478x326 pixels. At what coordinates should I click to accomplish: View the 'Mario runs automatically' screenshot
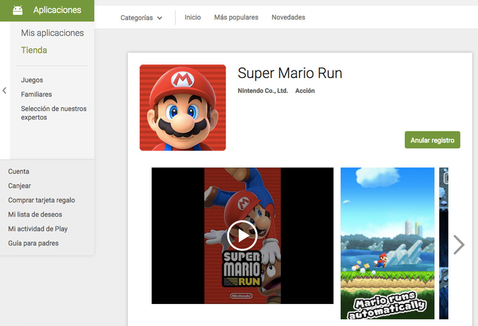pos(387,243)
